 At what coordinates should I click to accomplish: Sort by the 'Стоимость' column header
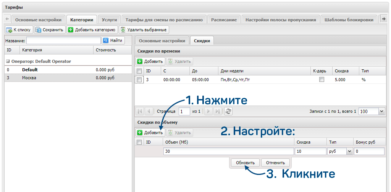(113, 50)
